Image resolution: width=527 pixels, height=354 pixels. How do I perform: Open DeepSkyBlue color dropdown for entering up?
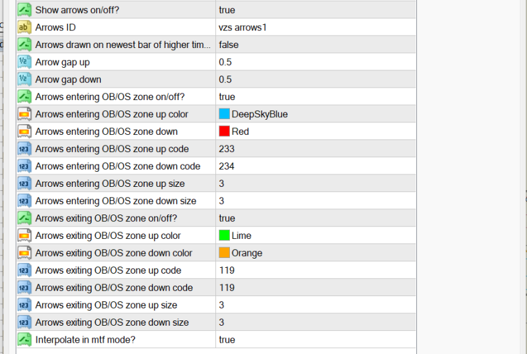316,114
